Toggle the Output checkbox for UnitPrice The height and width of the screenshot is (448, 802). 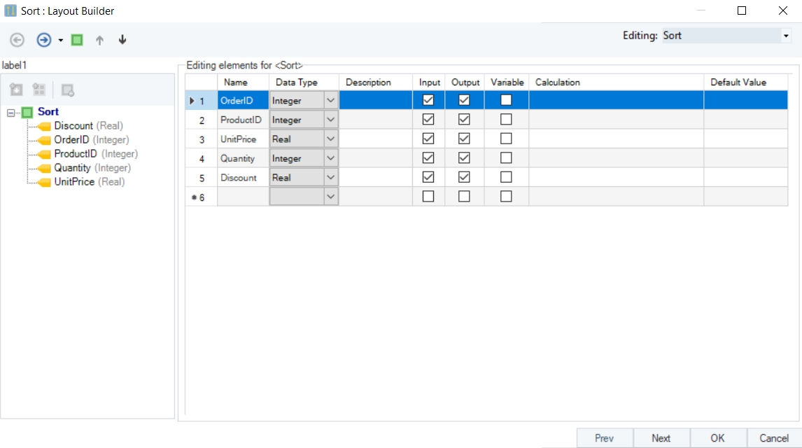tap(464, 139)
